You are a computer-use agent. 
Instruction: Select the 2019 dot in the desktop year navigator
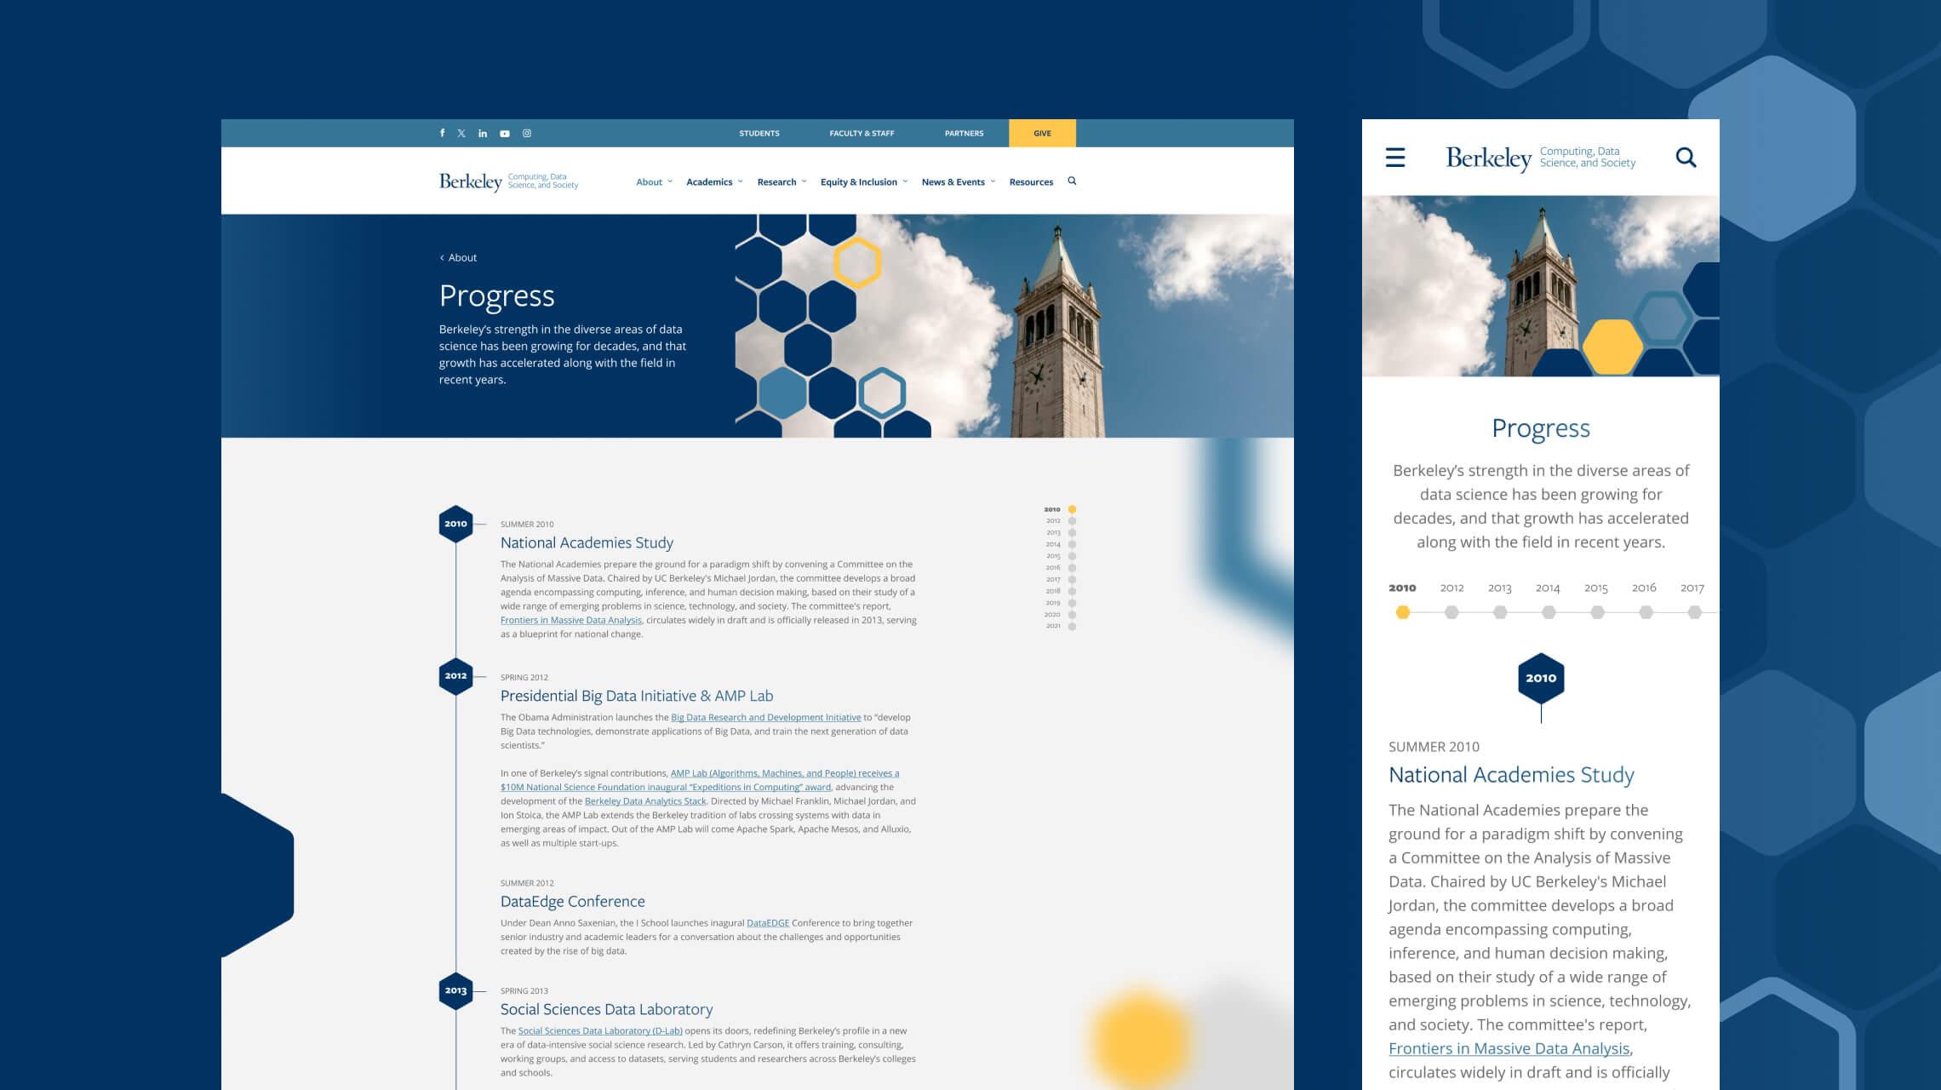[1072, 603]
